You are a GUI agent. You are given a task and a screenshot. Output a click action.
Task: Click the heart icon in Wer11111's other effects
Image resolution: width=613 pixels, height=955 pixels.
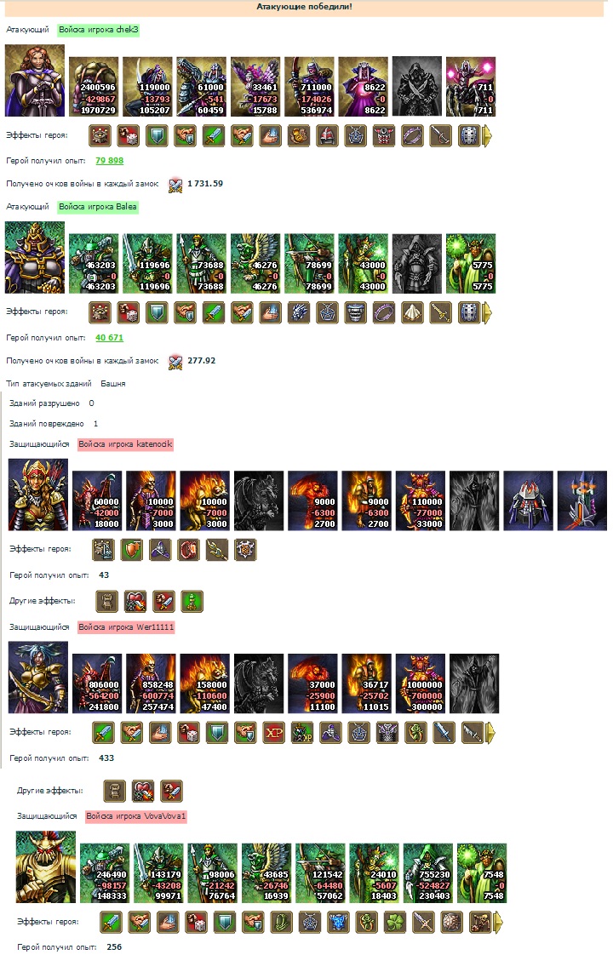[x=143, y=792]
